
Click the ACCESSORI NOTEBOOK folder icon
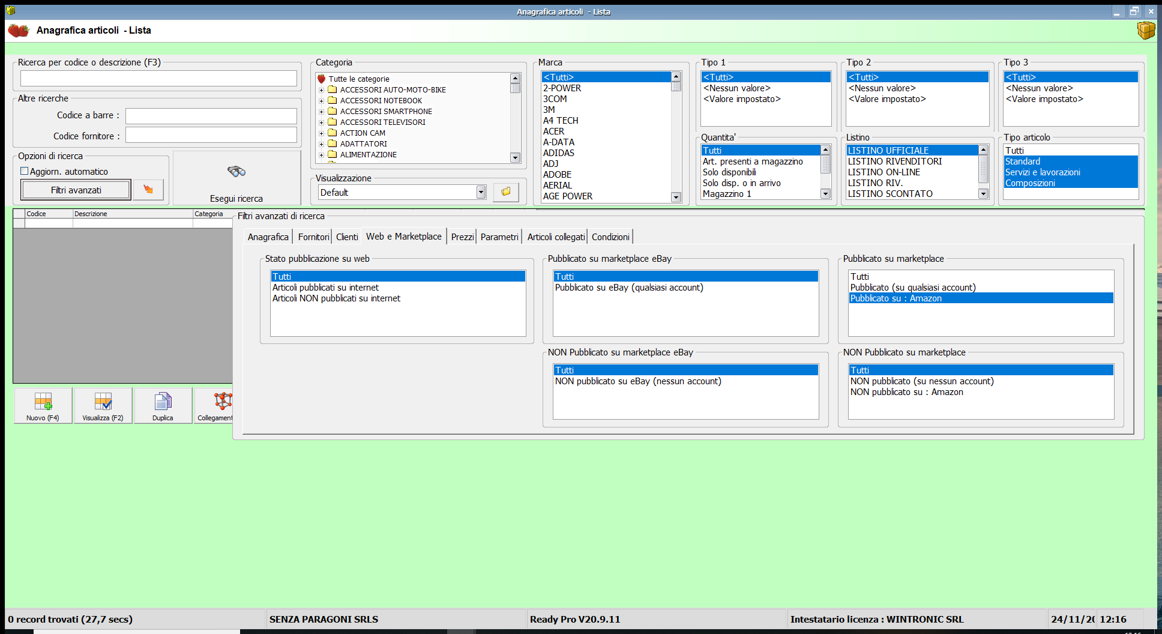(332, 100)
